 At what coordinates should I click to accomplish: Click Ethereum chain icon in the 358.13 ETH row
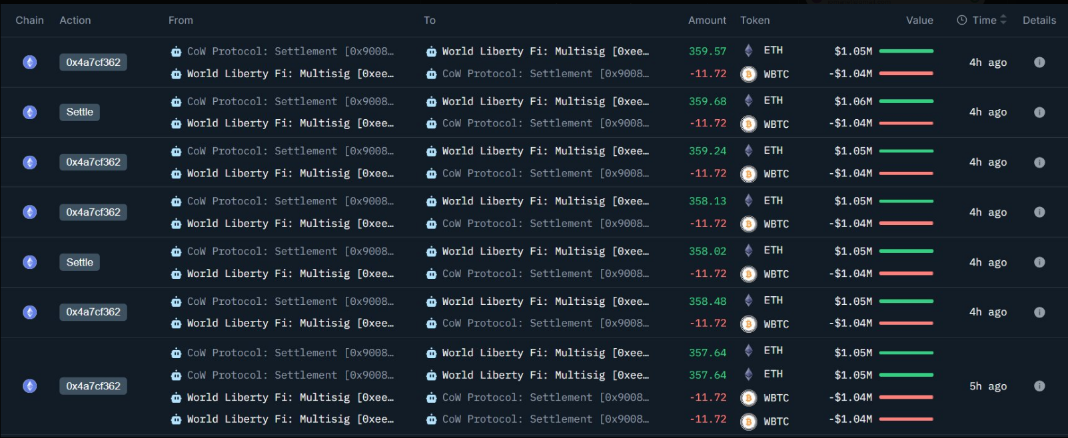coord(30,212)
